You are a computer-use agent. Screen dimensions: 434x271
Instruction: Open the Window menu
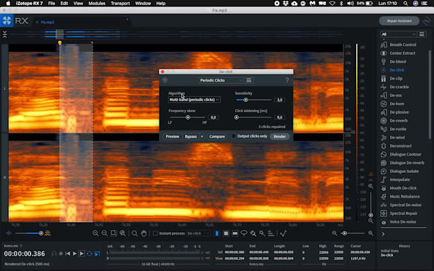143,3
